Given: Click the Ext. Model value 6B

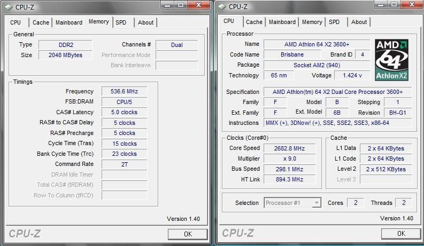Looking at the screenshot, I should click(337, 113).
